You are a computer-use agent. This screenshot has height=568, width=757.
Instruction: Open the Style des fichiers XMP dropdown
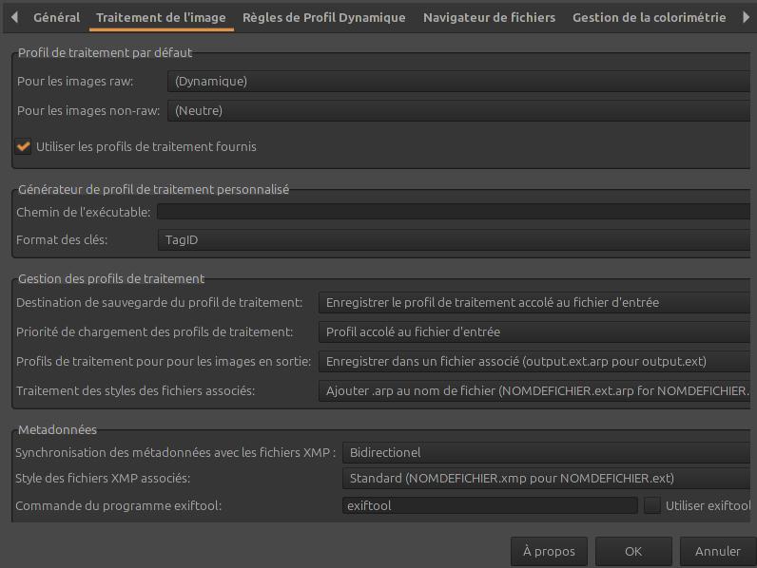(546, 479)
